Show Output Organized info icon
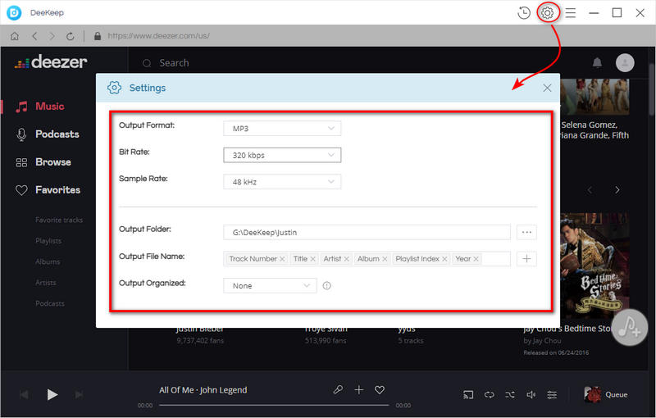Image resolution: width=656 pixels, height=418 pixels. [x=326, y=285]
